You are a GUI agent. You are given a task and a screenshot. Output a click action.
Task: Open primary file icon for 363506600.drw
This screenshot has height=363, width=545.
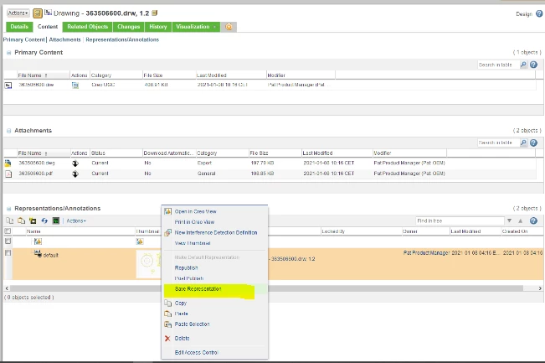pyautogui.click(x=8, y=85)
